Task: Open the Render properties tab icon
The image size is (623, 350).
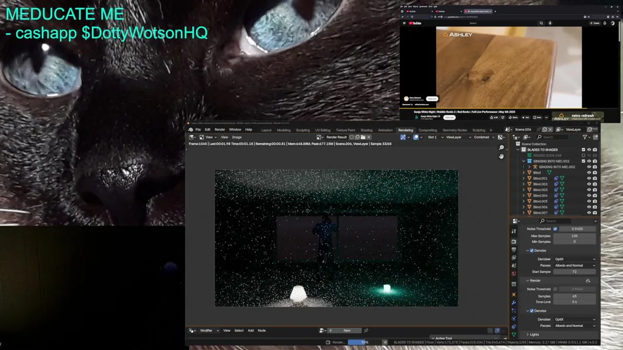Action: pos(514,242)
